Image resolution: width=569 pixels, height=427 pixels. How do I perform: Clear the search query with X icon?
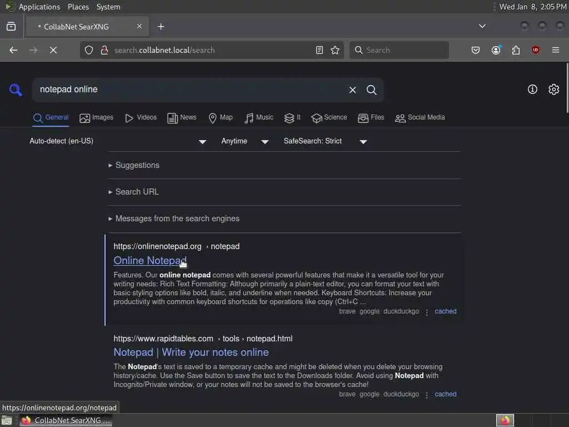click(x=352, y=90)
